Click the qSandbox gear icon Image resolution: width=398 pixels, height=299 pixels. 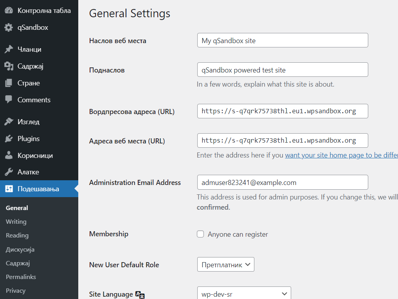[9, 27]
